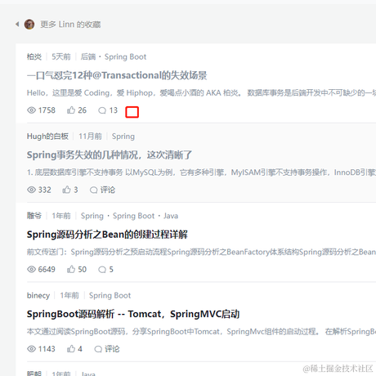
Task: Open comments icon showing 13
Action: [102, 110]
